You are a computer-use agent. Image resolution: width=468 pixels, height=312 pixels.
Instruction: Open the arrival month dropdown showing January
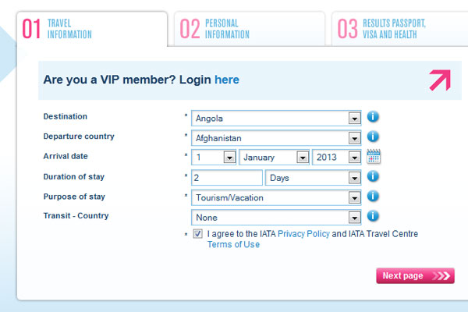[302, 158]
